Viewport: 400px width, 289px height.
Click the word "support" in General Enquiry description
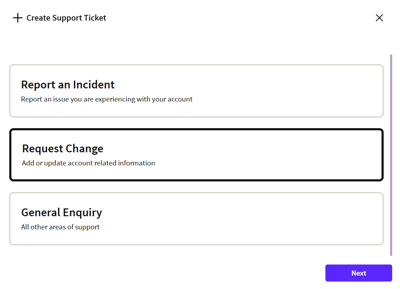tap(88, 227)
